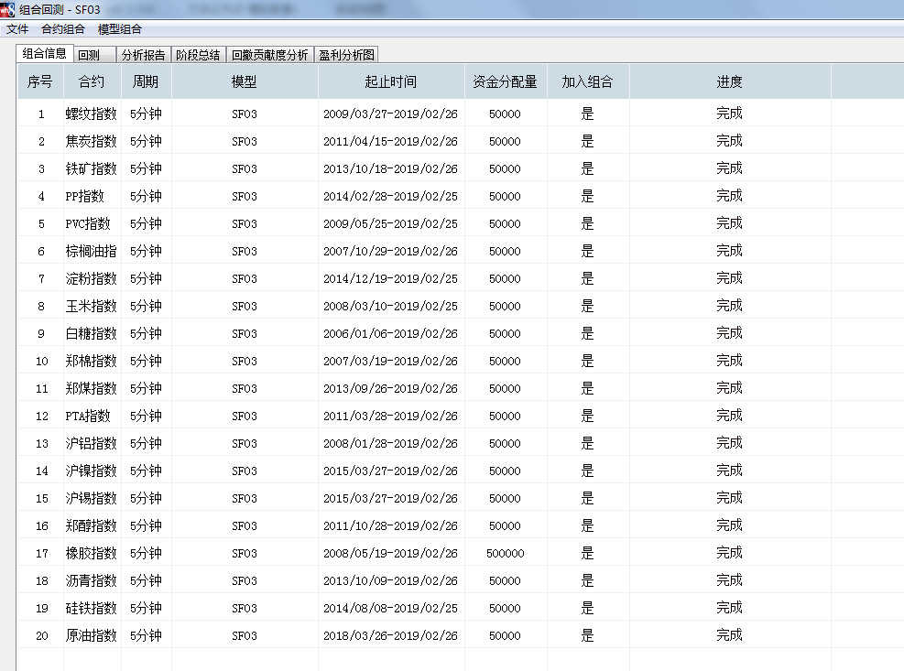This screenshot has height=671, width=904.
Task: Click the application icon in the title bar
Action: coord(9,9)
